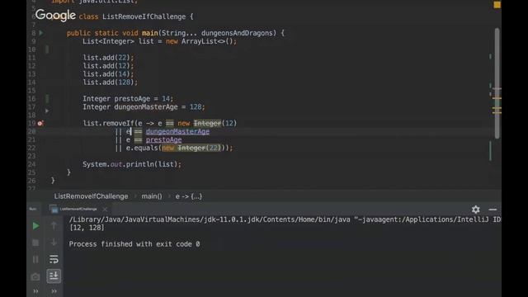Click the e -> {...} breadcrumb item
Image resolution: width=528 pixels, height=297 pixels.
click(189, 196)
